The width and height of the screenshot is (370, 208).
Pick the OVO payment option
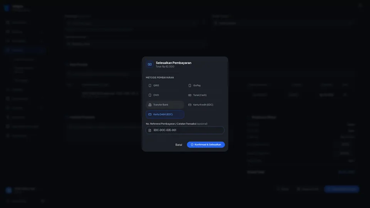(x=165, y=95)
